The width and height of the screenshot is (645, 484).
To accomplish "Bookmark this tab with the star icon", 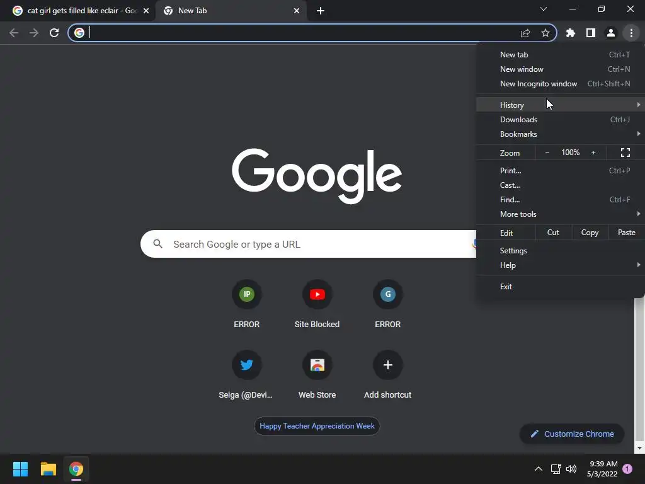I will (x=545, y=33).
